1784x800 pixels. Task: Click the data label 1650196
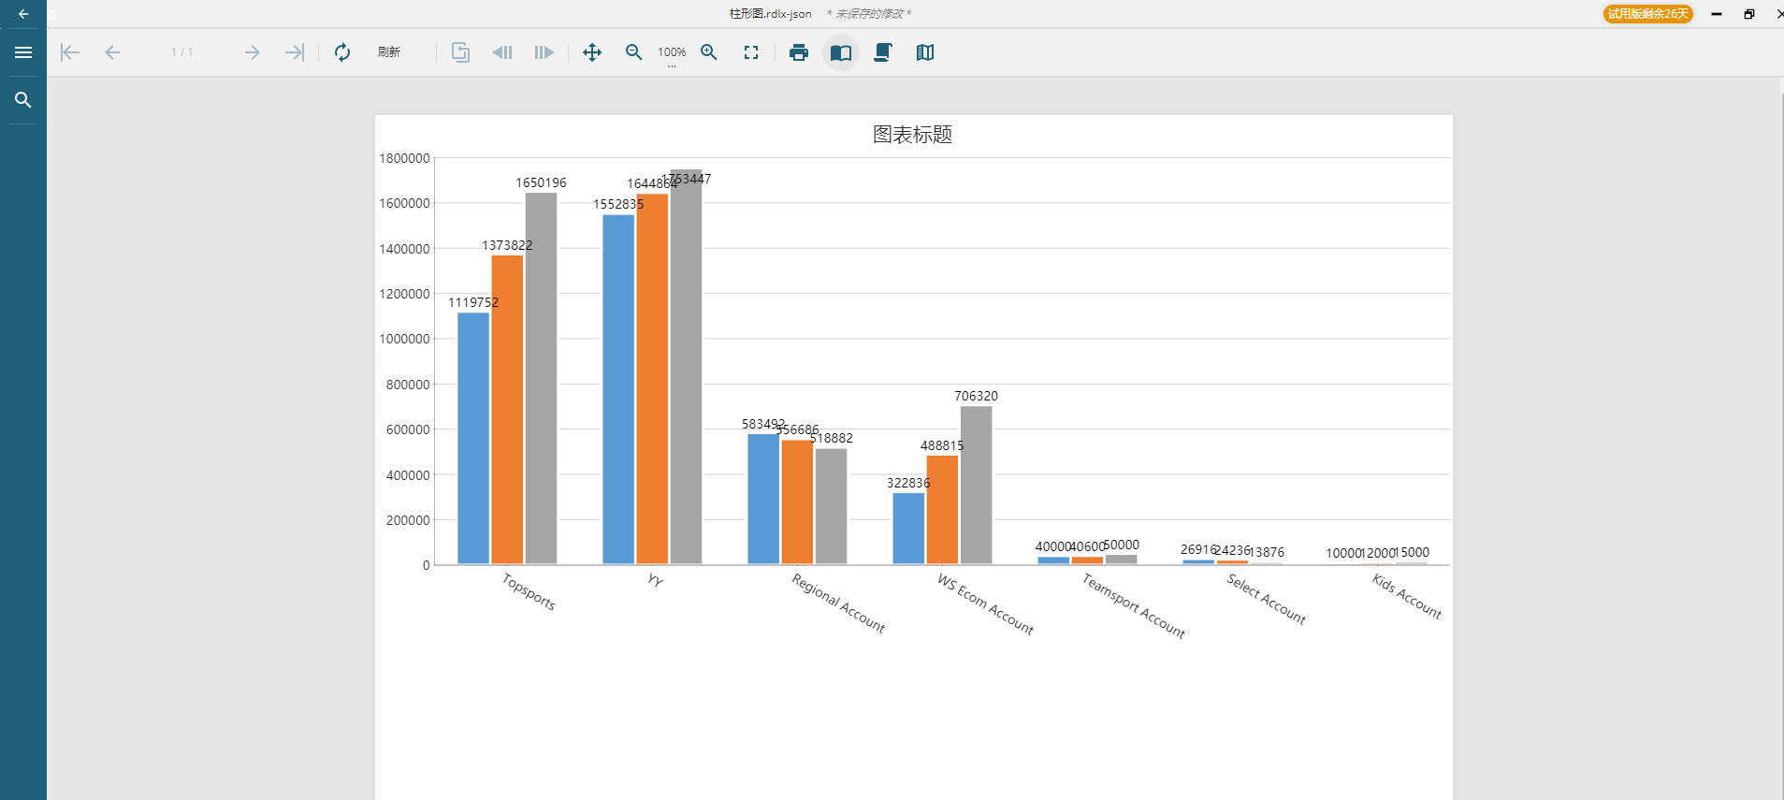(541, 182)
